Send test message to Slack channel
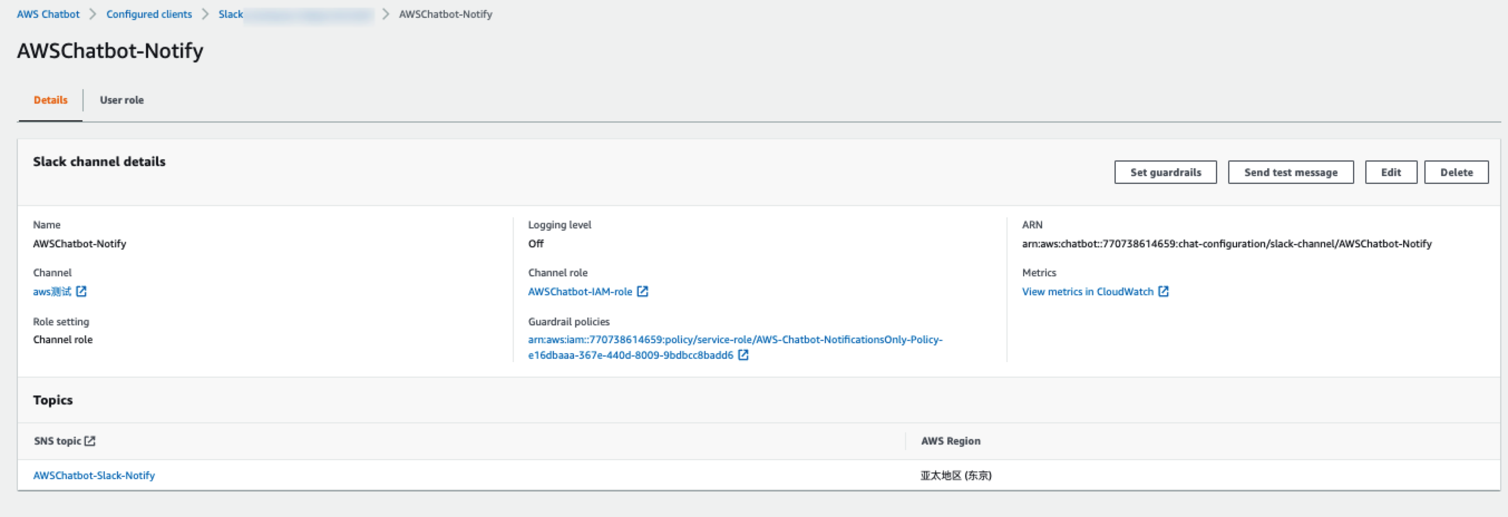 [x=1290, y=172]
